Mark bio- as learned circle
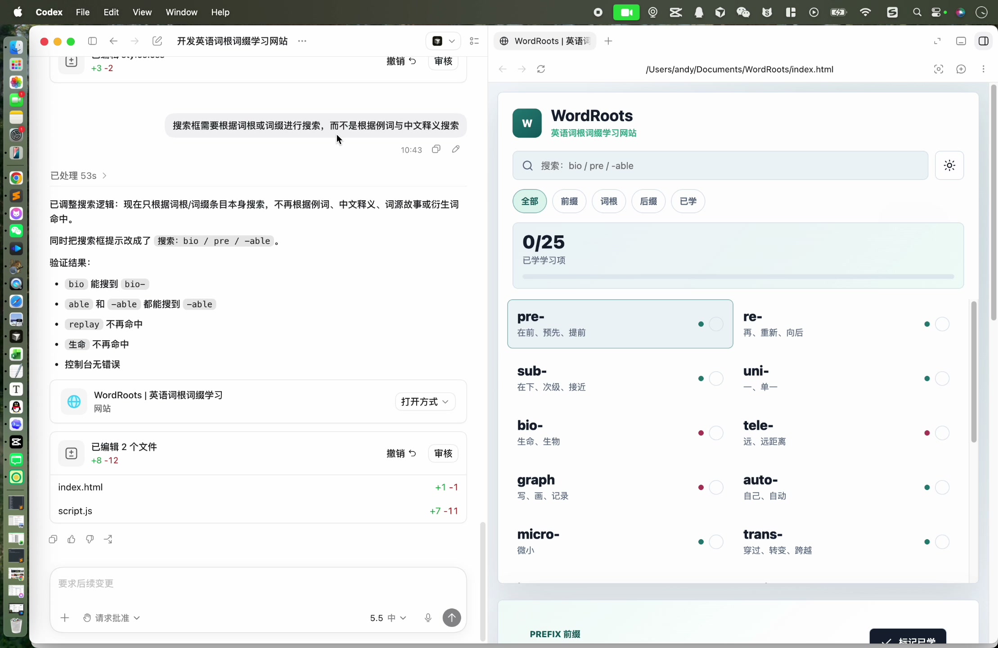 click(x=716, y=433)
